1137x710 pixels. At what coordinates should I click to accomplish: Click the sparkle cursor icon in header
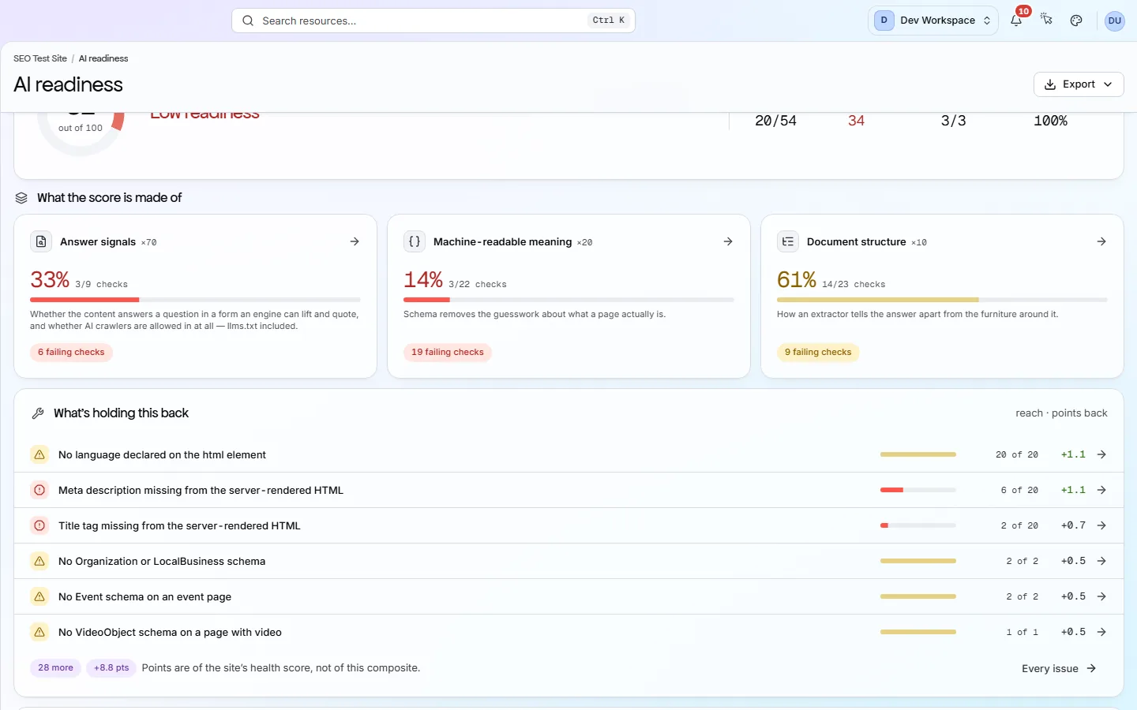[x=1046, y=21]
